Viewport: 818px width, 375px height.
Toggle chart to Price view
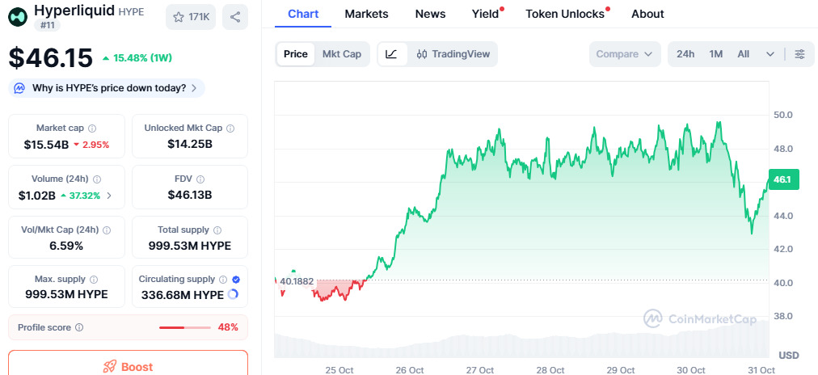click(x=296, y=54)
